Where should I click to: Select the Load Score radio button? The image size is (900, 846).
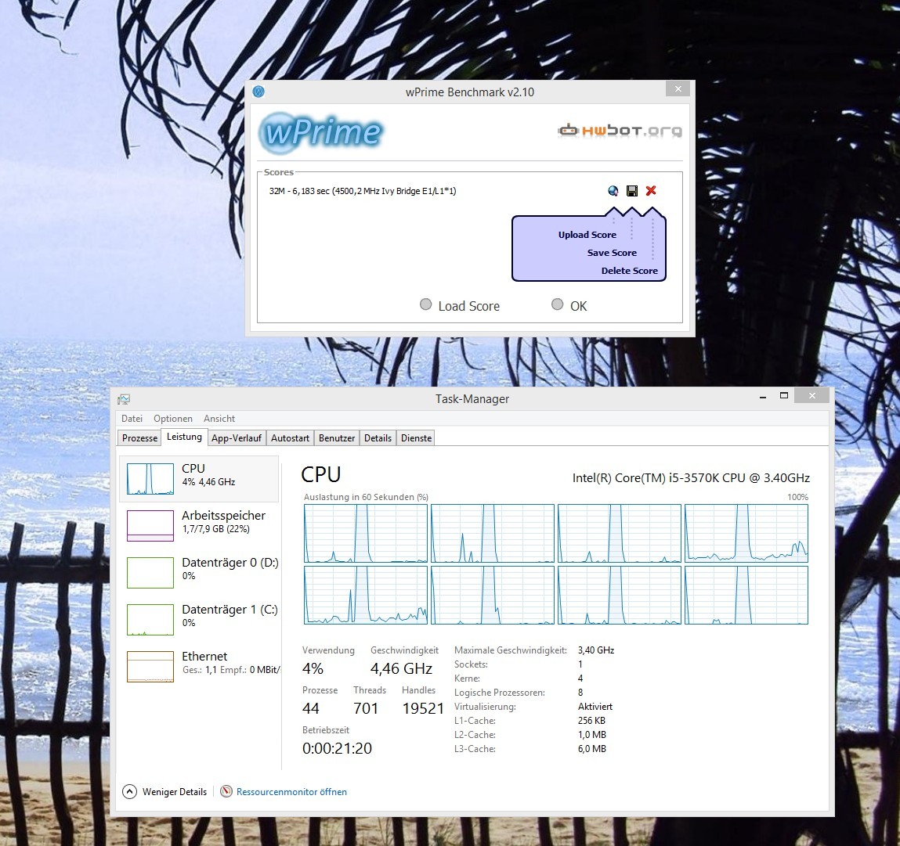tap(425, 304)
